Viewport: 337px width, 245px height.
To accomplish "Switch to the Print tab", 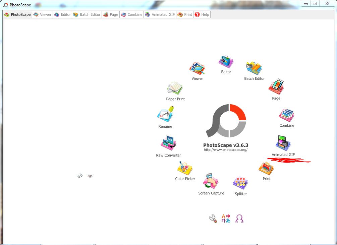I will [x=185, y=15].
